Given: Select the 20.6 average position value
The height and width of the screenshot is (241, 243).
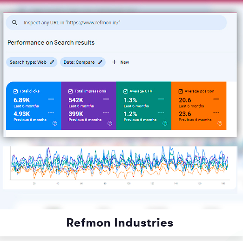Looking at the screenshot, I should click(x=185, y=100).
